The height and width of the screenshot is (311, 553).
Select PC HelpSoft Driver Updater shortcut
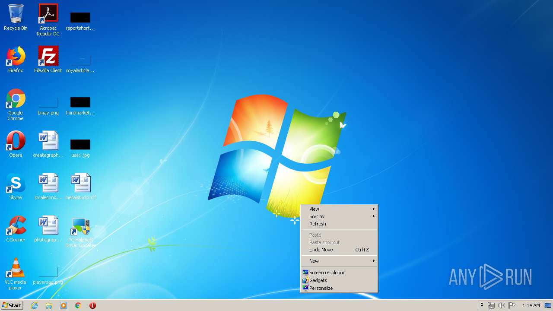click(x=80, y=232)
